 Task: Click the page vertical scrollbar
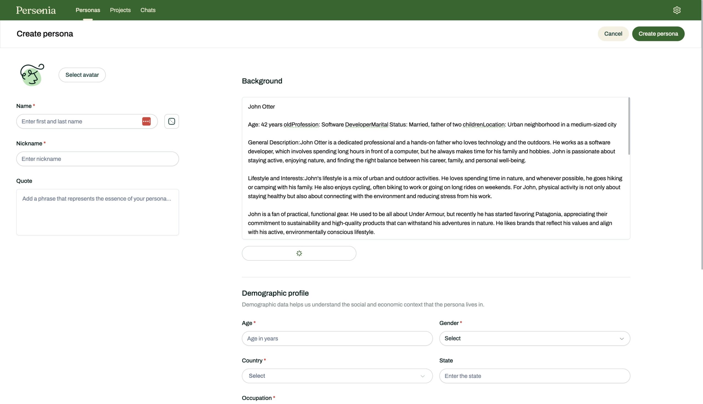coord(702,135)
